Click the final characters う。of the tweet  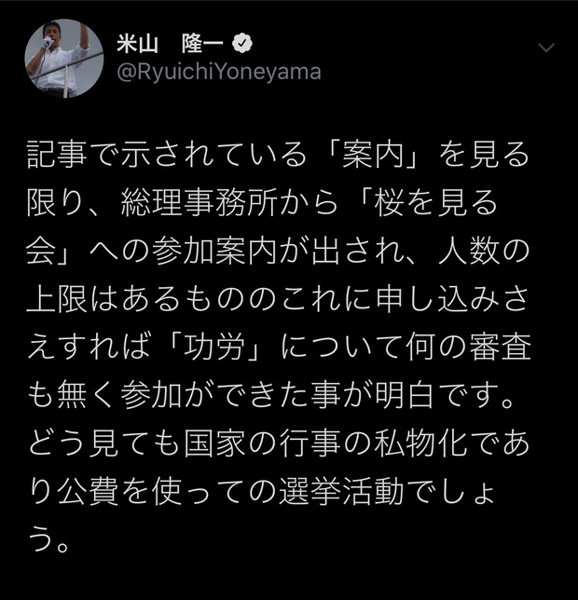point(48,539)
